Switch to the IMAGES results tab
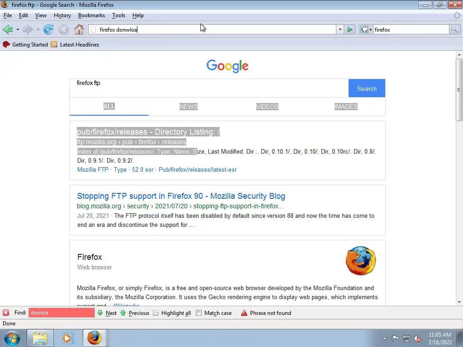 tap(346, 107)
